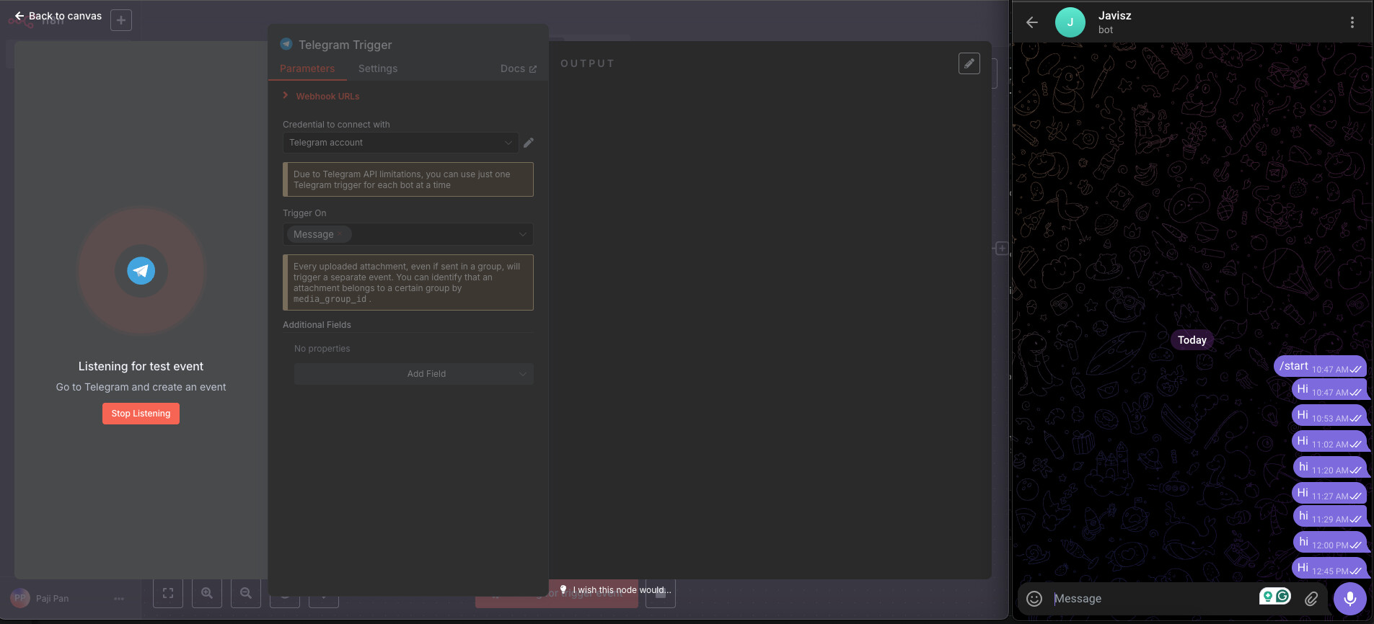
Task: Click the hi message sent at 11:29 AM
Action: [1329, 516]
